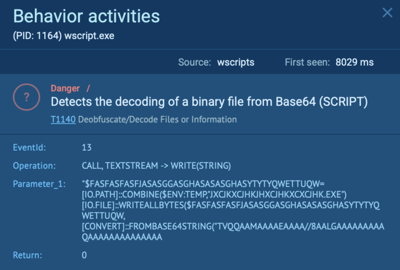Image resolution: width=400 pixels, height=270 pixels.
Task: Click the Deobfuscate/Decode Files or Information text
Action: 157,119
